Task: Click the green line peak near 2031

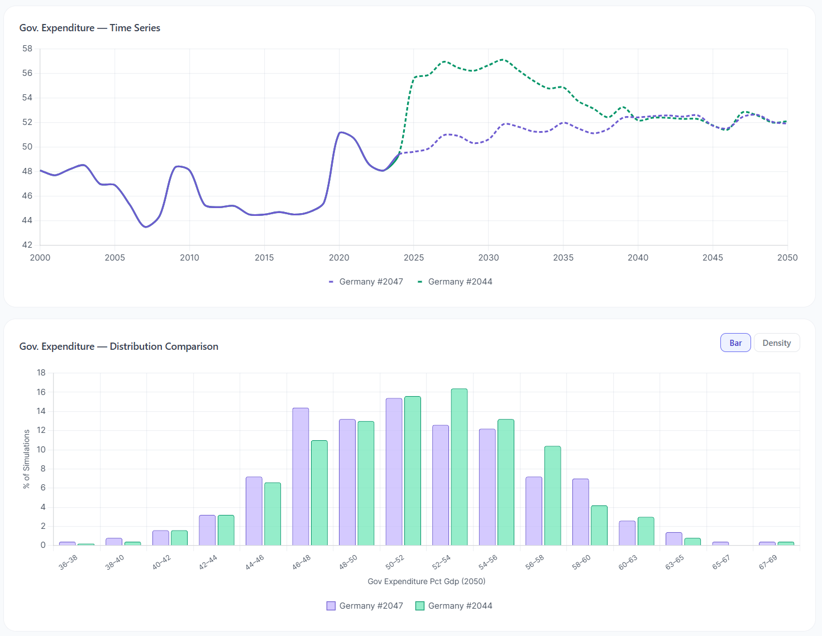Action: (502, 59)
